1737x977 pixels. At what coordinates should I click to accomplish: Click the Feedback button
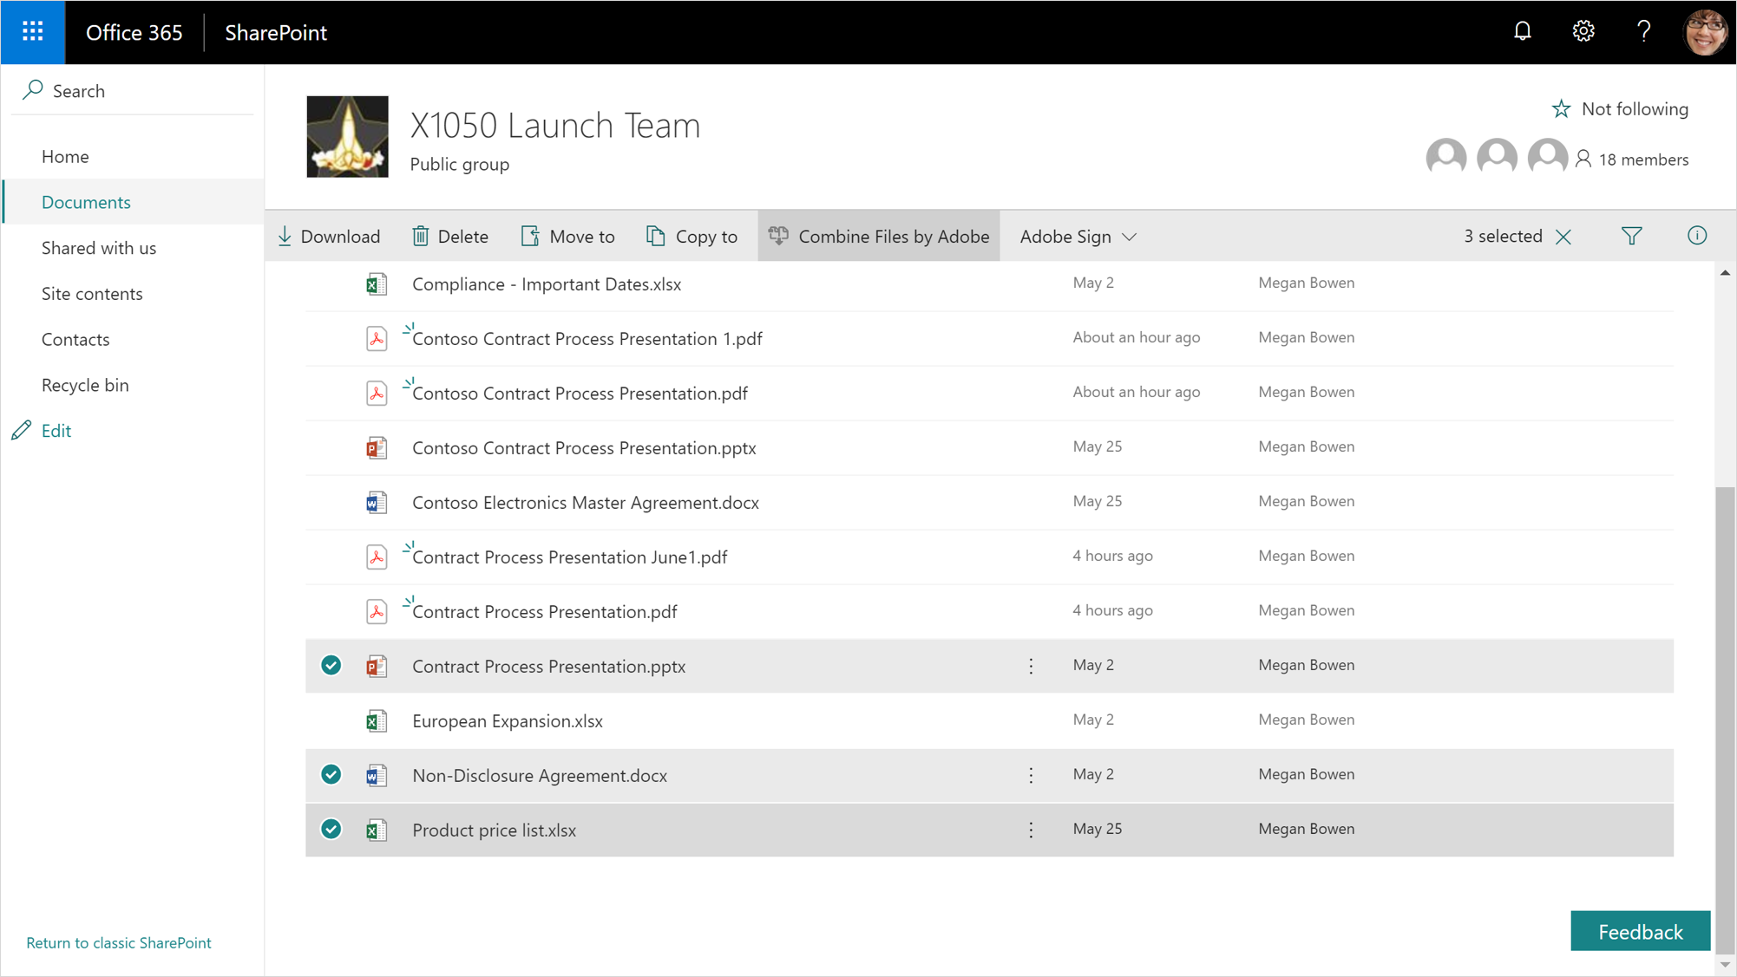1640,931
